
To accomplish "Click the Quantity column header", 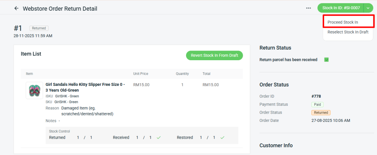I will tap(182, 74).
